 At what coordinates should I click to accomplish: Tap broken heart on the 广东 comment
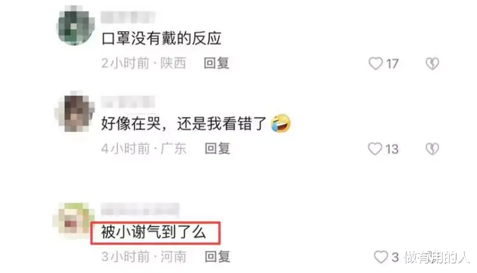pos(432,149)
